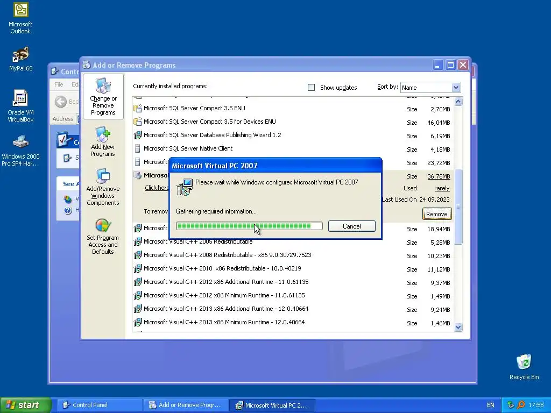Click the program list scroll-up arrow
Image resolution: width=551 pixels, height=413 pixels.
[x=458, y=102]
